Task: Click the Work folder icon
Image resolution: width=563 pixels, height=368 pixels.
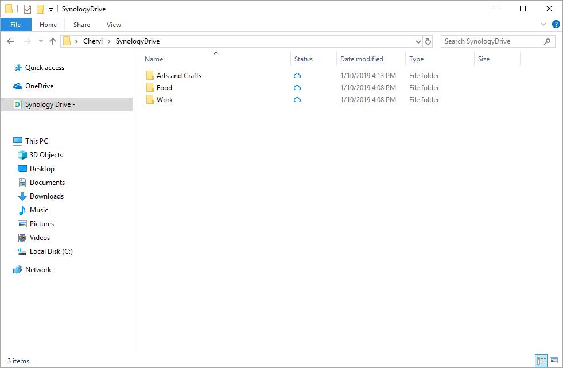Action: point(150,100)
